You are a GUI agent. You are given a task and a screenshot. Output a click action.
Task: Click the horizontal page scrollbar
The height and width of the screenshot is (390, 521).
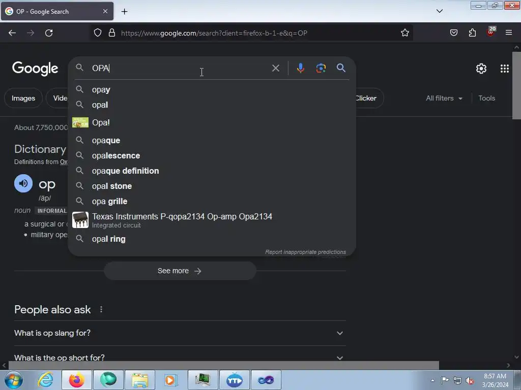[x=224, y=366]
